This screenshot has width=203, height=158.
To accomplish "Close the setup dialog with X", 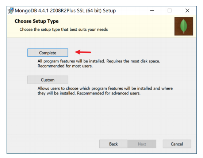I will tap(187, 11).
